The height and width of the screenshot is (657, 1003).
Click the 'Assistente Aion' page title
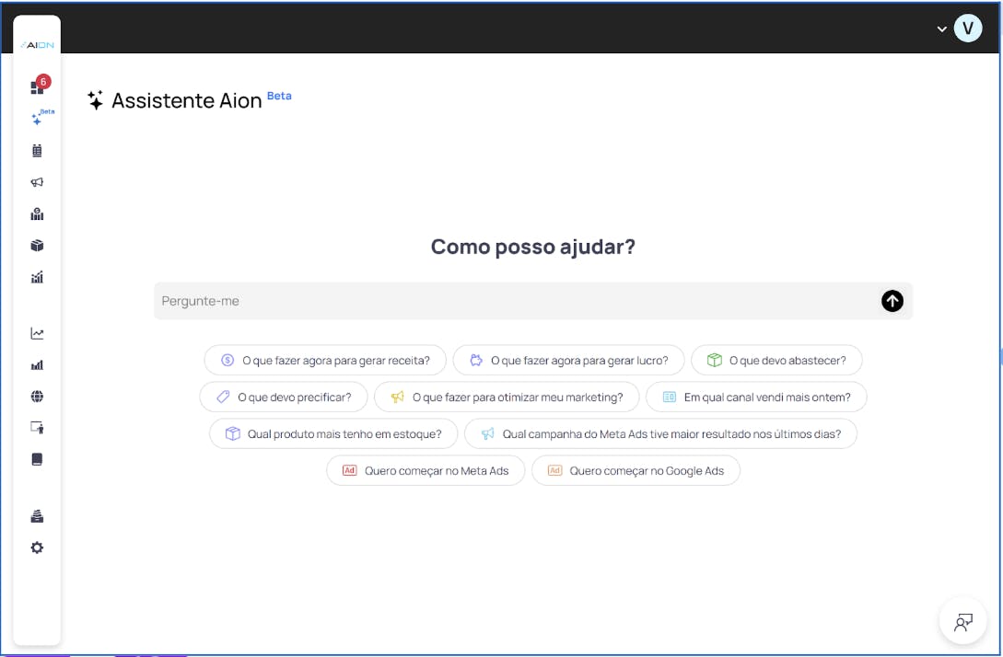pos(187,100)
